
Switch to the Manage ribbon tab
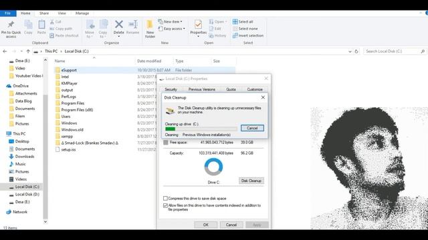[82, 13]
